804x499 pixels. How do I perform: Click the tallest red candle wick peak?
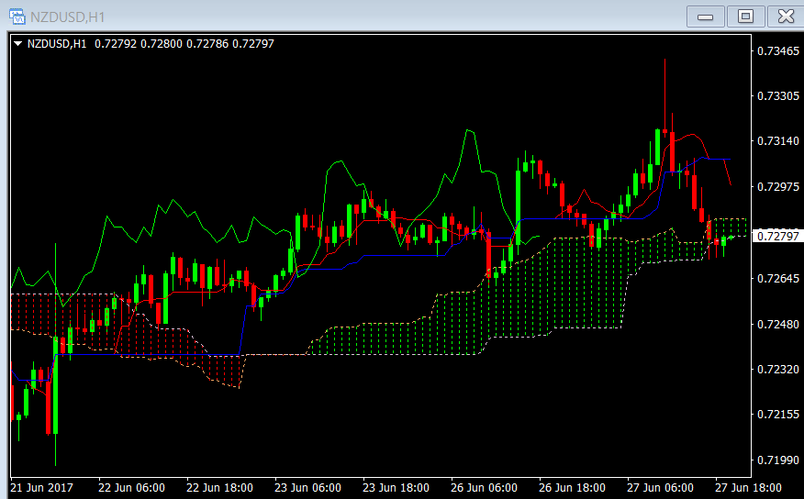click(664, 62)
